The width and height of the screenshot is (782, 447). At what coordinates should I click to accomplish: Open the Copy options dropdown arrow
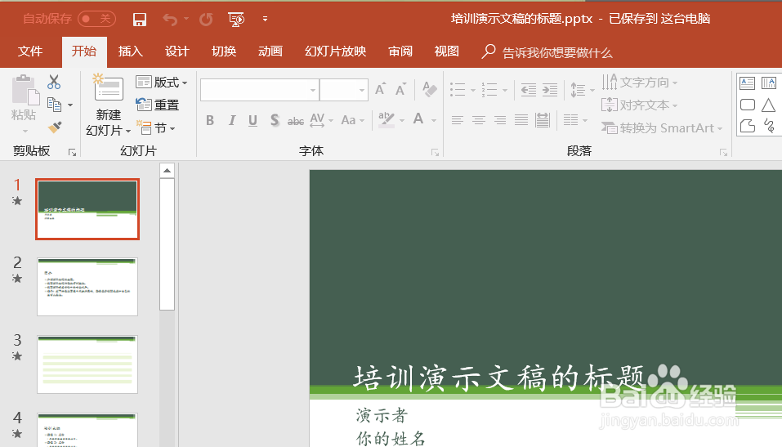[x=70, y=105]
